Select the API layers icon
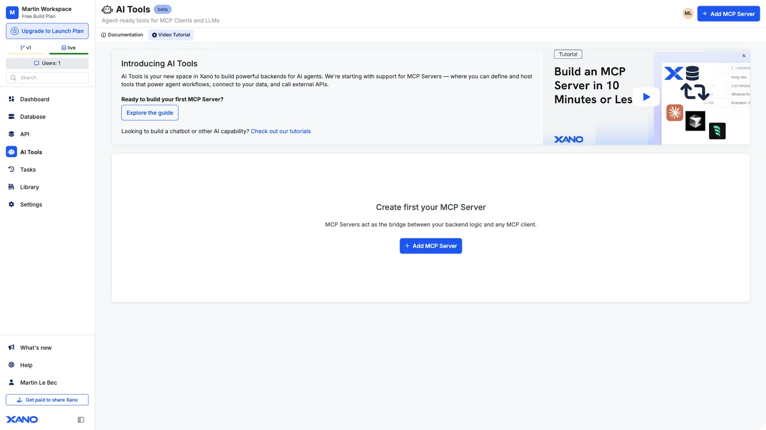This screenshot has width=766, height=430. 11,134
